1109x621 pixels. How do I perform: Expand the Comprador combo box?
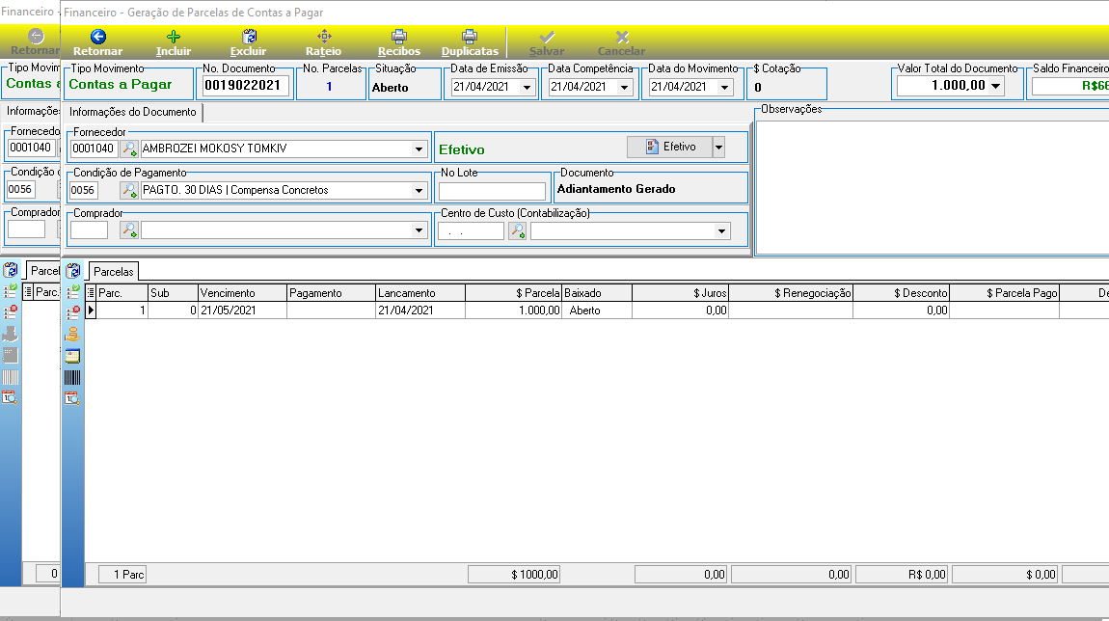[x=419, y=230]
